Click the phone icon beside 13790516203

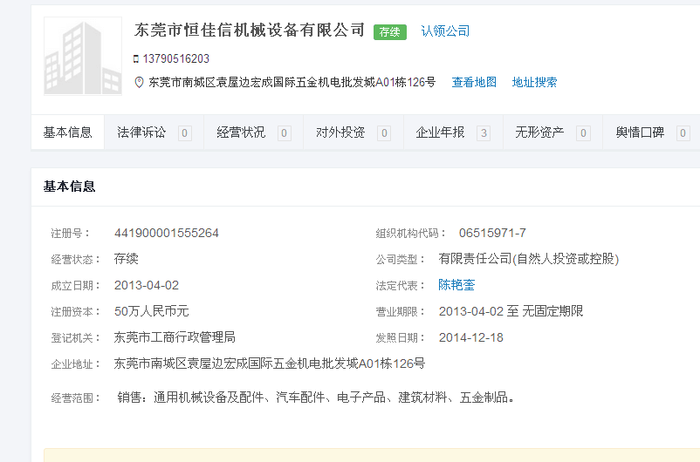135,59
